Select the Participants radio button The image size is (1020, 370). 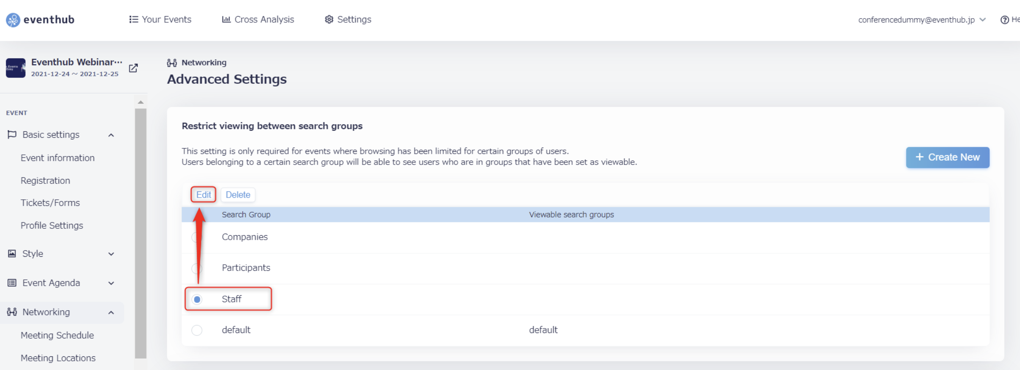point(197,268)
